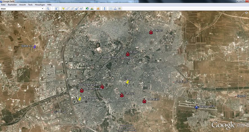Select the Add Image Overlay tool
Screen dimensions: 249x132
[x=77, y=8]
